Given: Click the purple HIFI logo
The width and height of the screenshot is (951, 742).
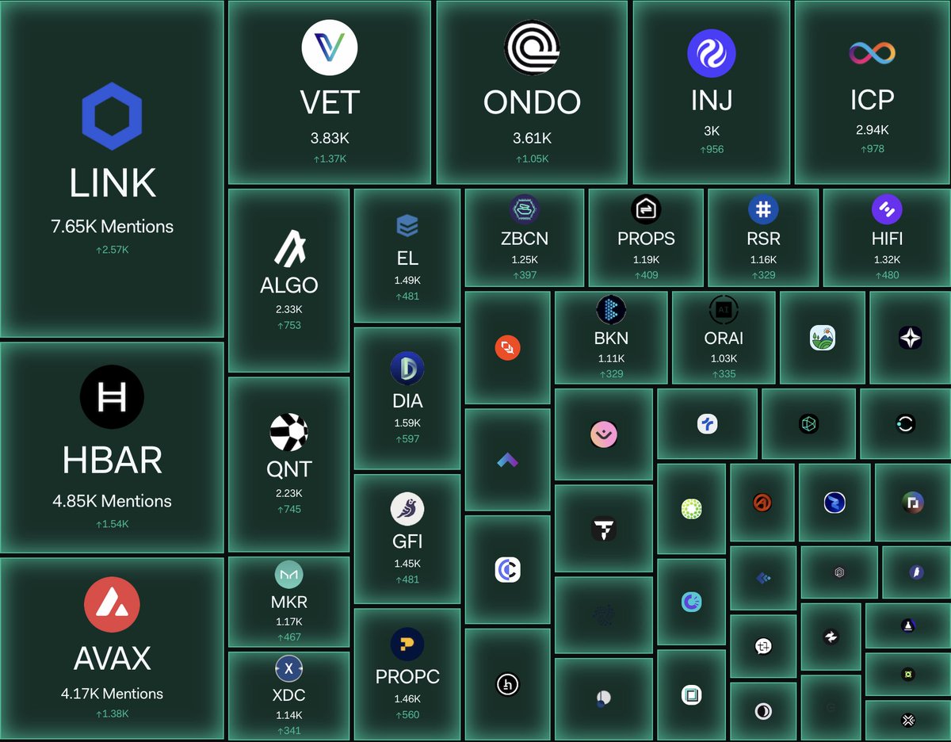Looking at the screenshot, I should point(887,210).
